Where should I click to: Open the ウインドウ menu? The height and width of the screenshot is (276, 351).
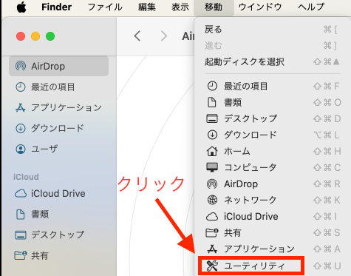click(x=260, y=7)
